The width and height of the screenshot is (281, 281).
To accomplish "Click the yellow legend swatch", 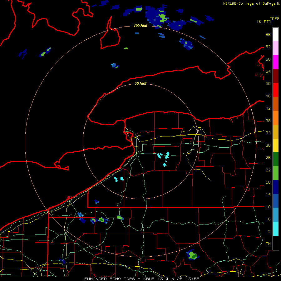I will point(276,145).
